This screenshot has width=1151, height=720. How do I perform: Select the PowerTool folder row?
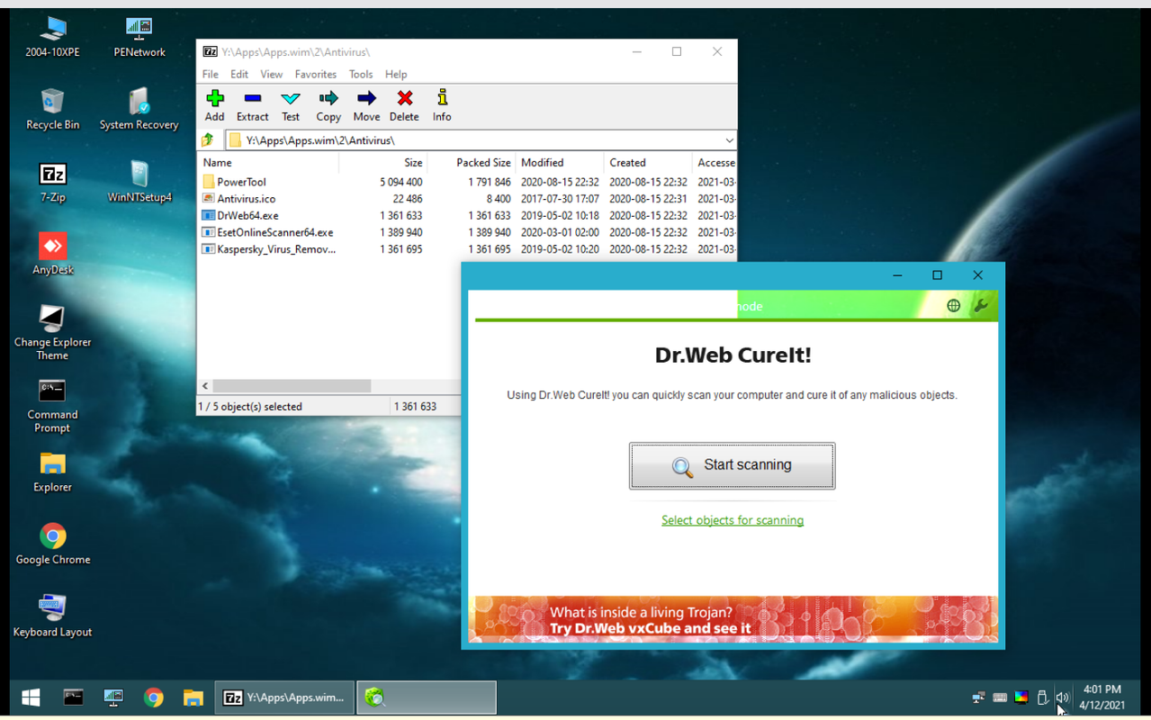click(467, 182)
